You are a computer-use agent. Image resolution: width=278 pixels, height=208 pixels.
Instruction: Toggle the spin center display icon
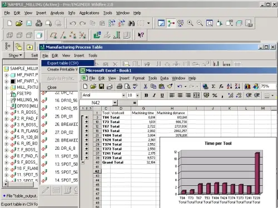click(171, 23)
